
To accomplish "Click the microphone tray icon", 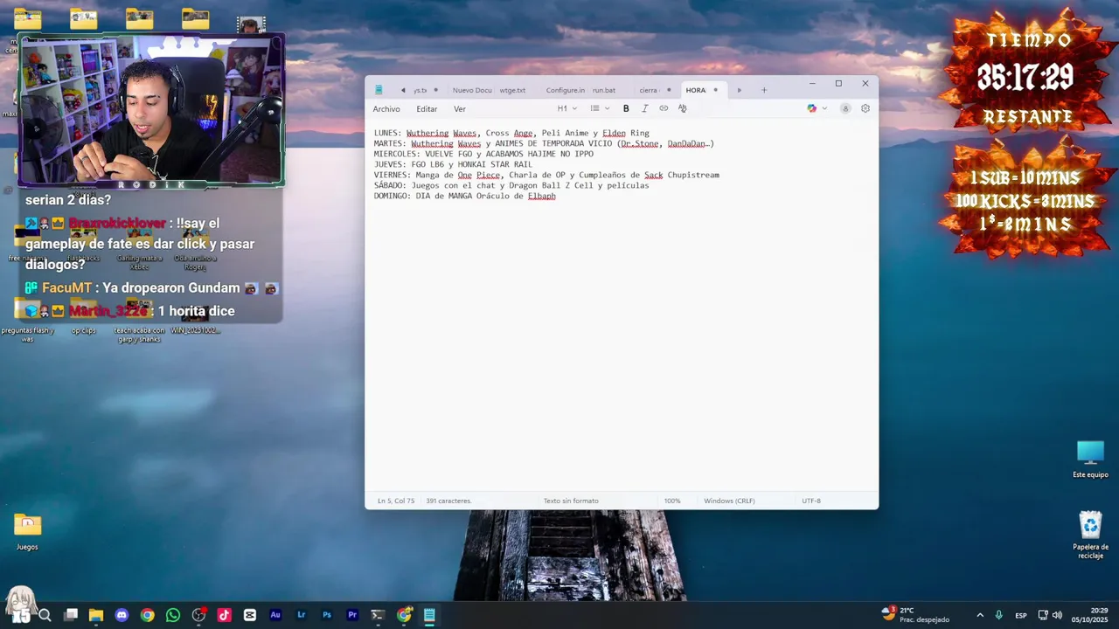I will [x=999, y=615].
